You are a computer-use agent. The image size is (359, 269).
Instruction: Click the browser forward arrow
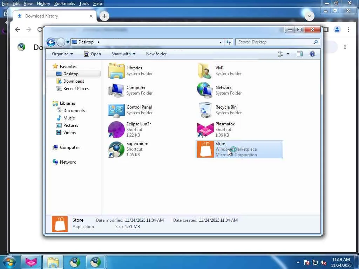tap(29, 29)
